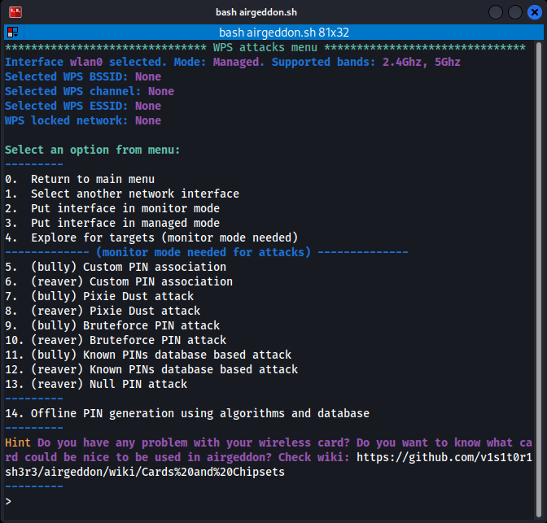The height and width of the screenshot is (523, 547).
Task: Click the first round window control button
Action: click(x=496, y=12)
